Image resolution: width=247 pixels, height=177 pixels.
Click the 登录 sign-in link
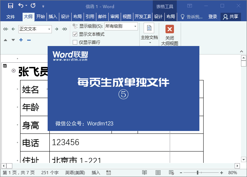coord(213,16)
